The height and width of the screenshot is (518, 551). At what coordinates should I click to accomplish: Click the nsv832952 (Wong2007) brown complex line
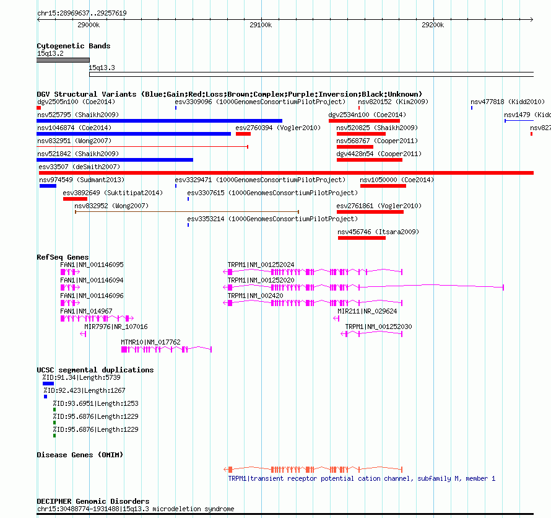(x=187, y=212)
